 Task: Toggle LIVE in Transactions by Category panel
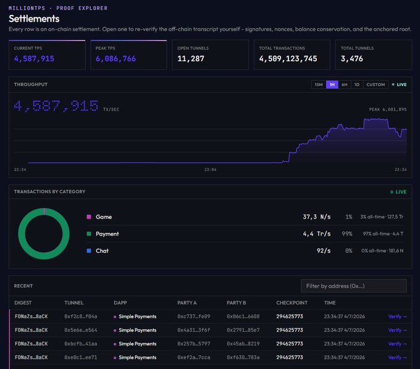pos(398,192)
